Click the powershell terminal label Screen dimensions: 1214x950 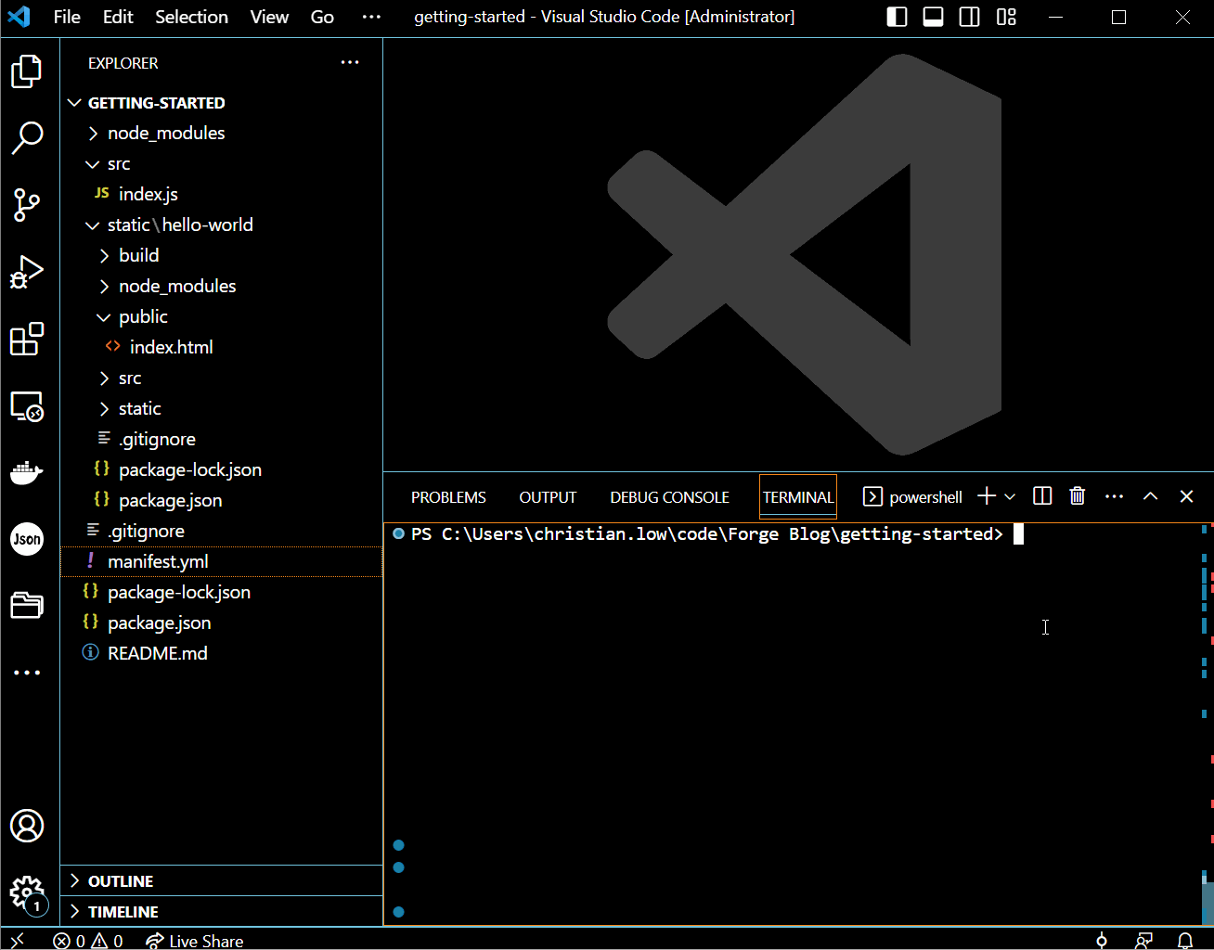point(912,497)
